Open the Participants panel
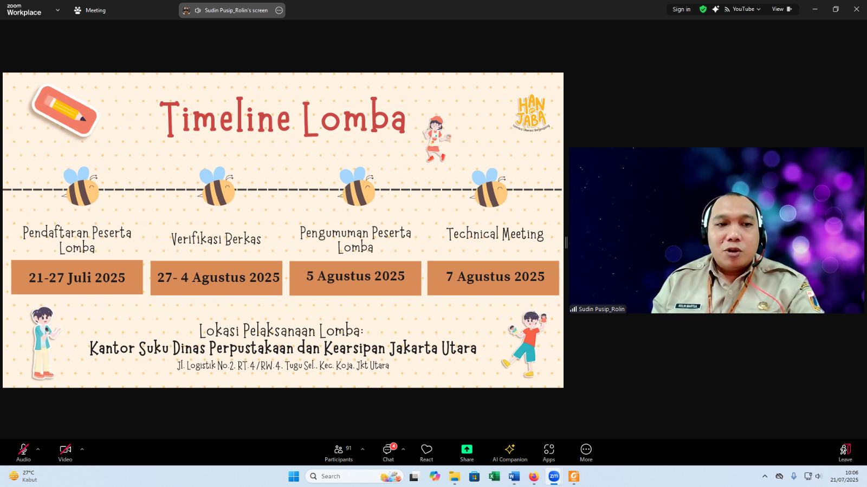 [338, 452]
